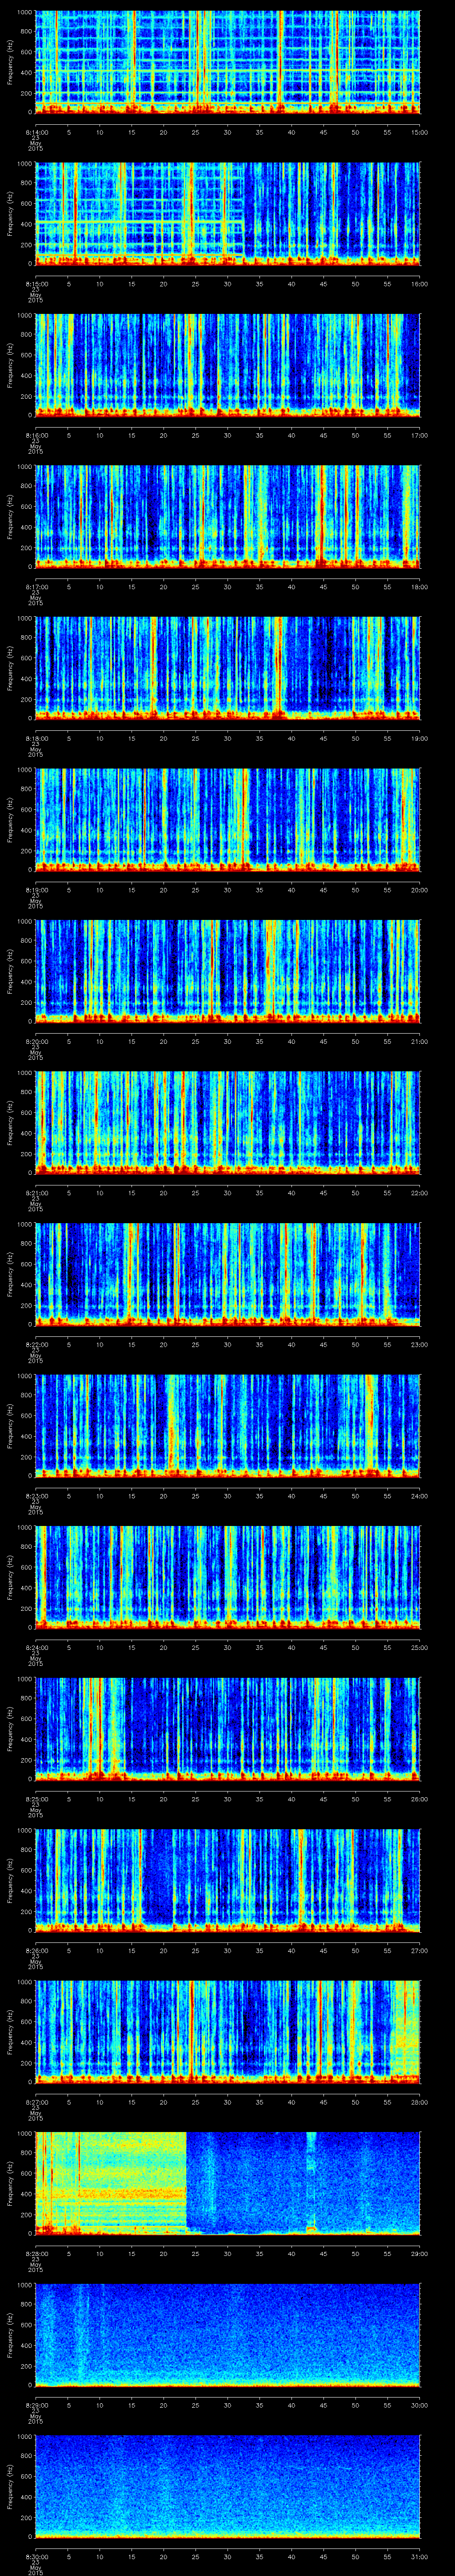Click the 31:00 end label on last panel

tap(420, 2557)
